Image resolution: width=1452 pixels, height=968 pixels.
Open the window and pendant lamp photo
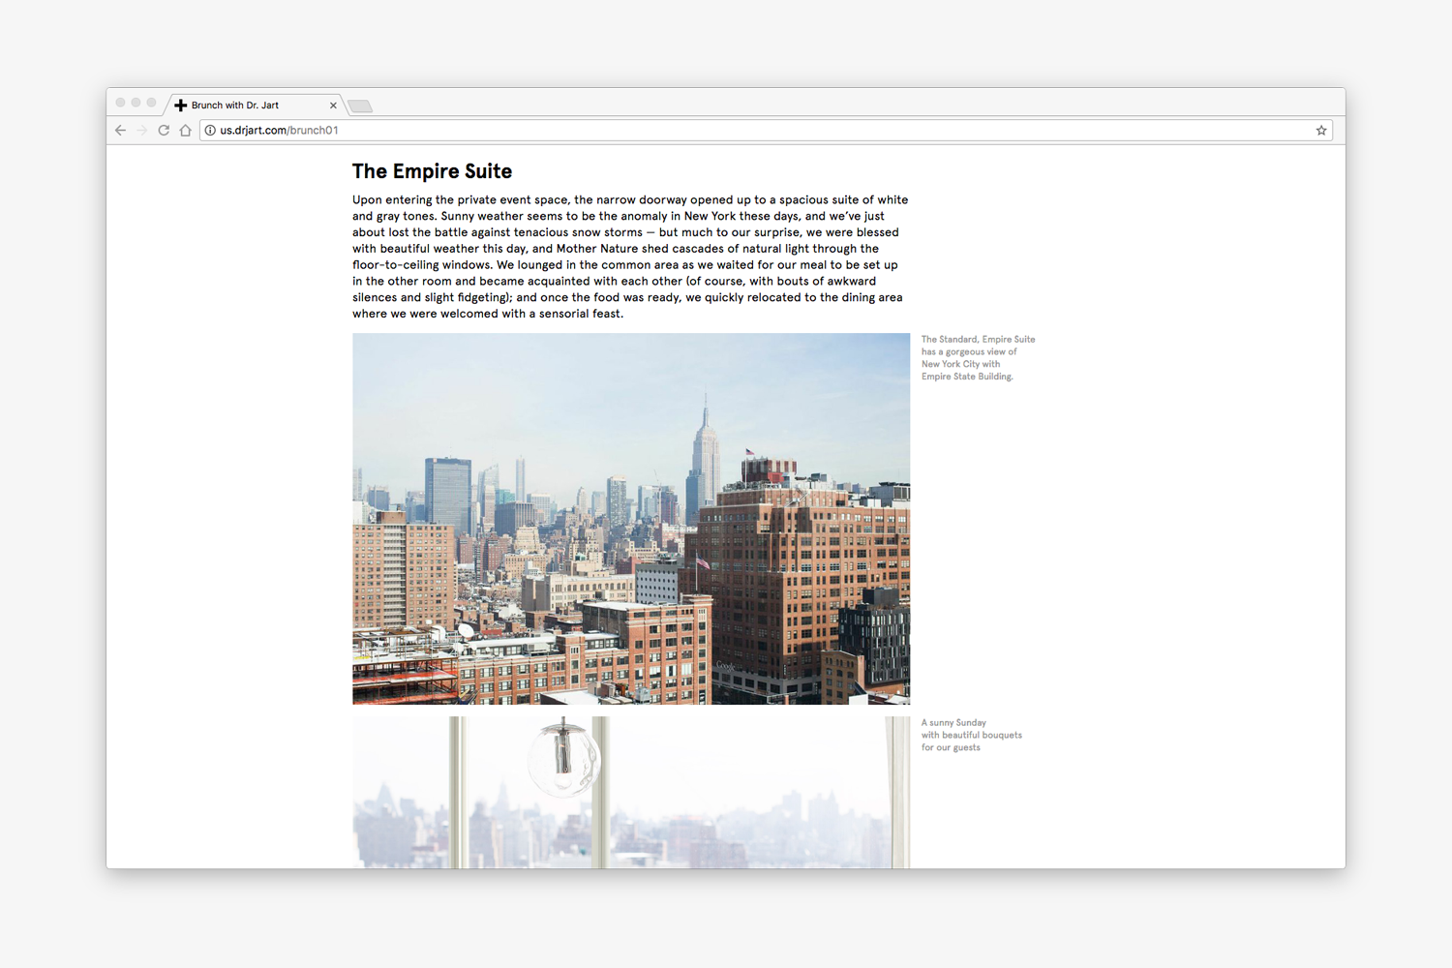pos(631,792)
